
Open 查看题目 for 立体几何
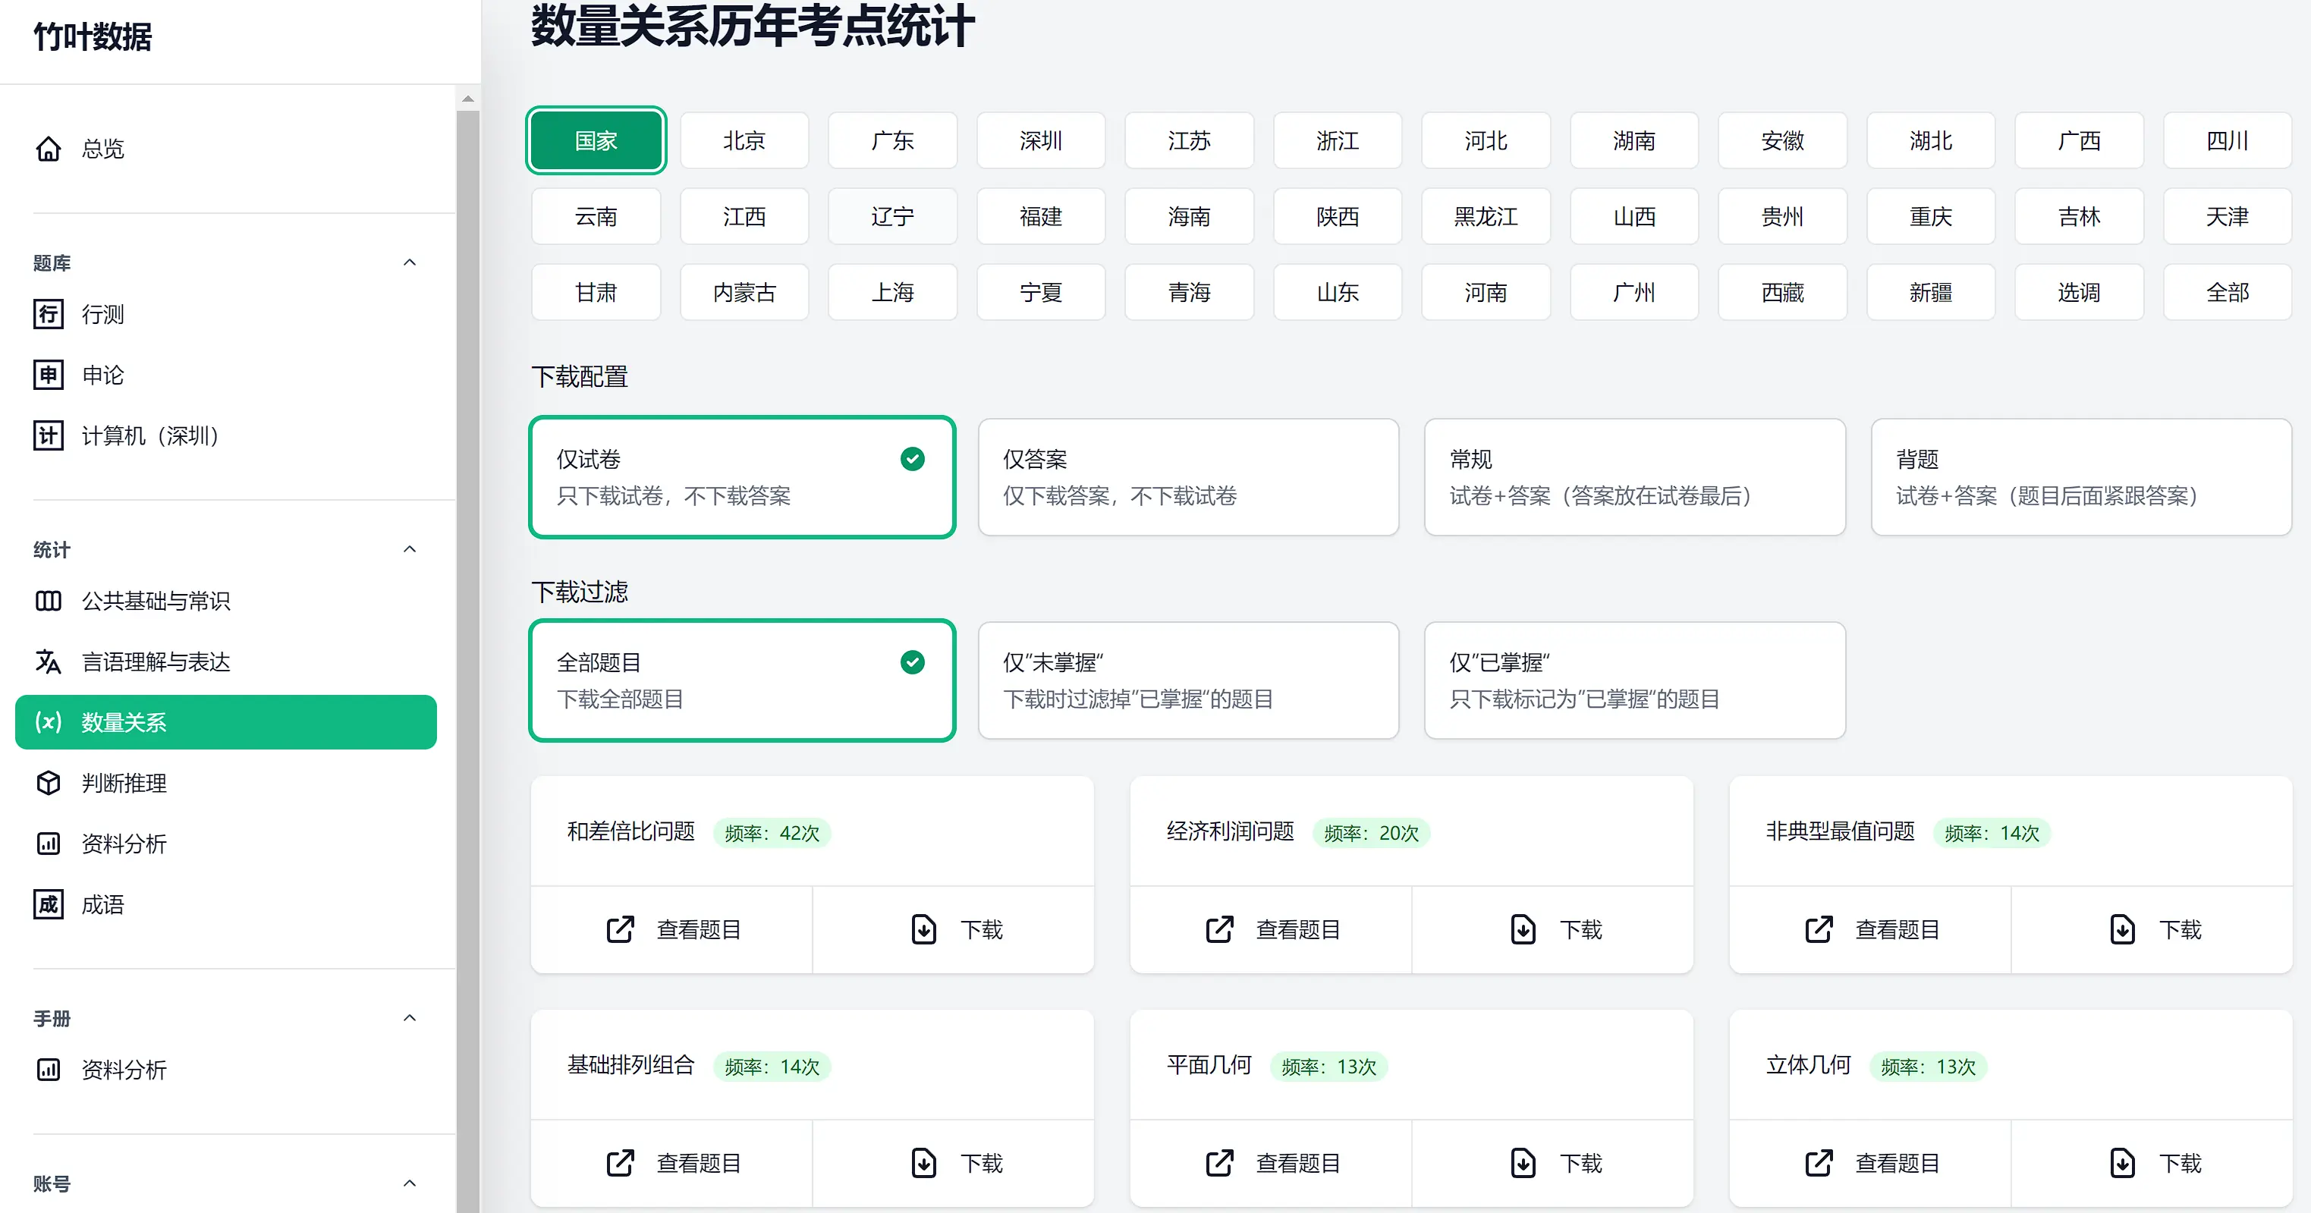click(x=1898, y=1163)
